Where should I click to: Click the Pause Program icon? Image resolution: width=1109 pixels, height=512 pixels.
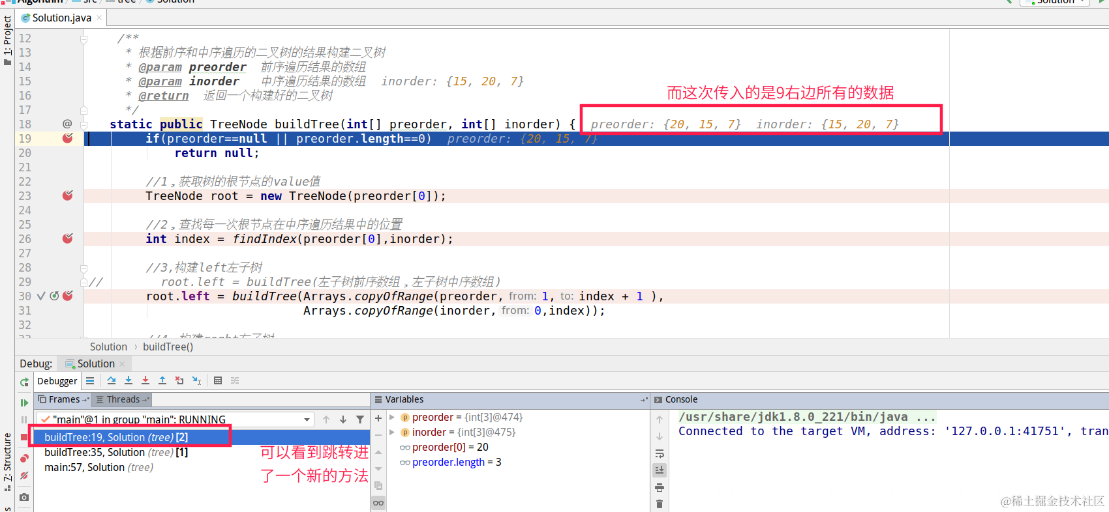point(24,420)
